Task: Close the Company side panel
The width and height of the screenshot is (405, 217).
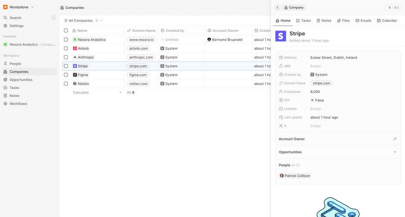Action: click(394, 8)
